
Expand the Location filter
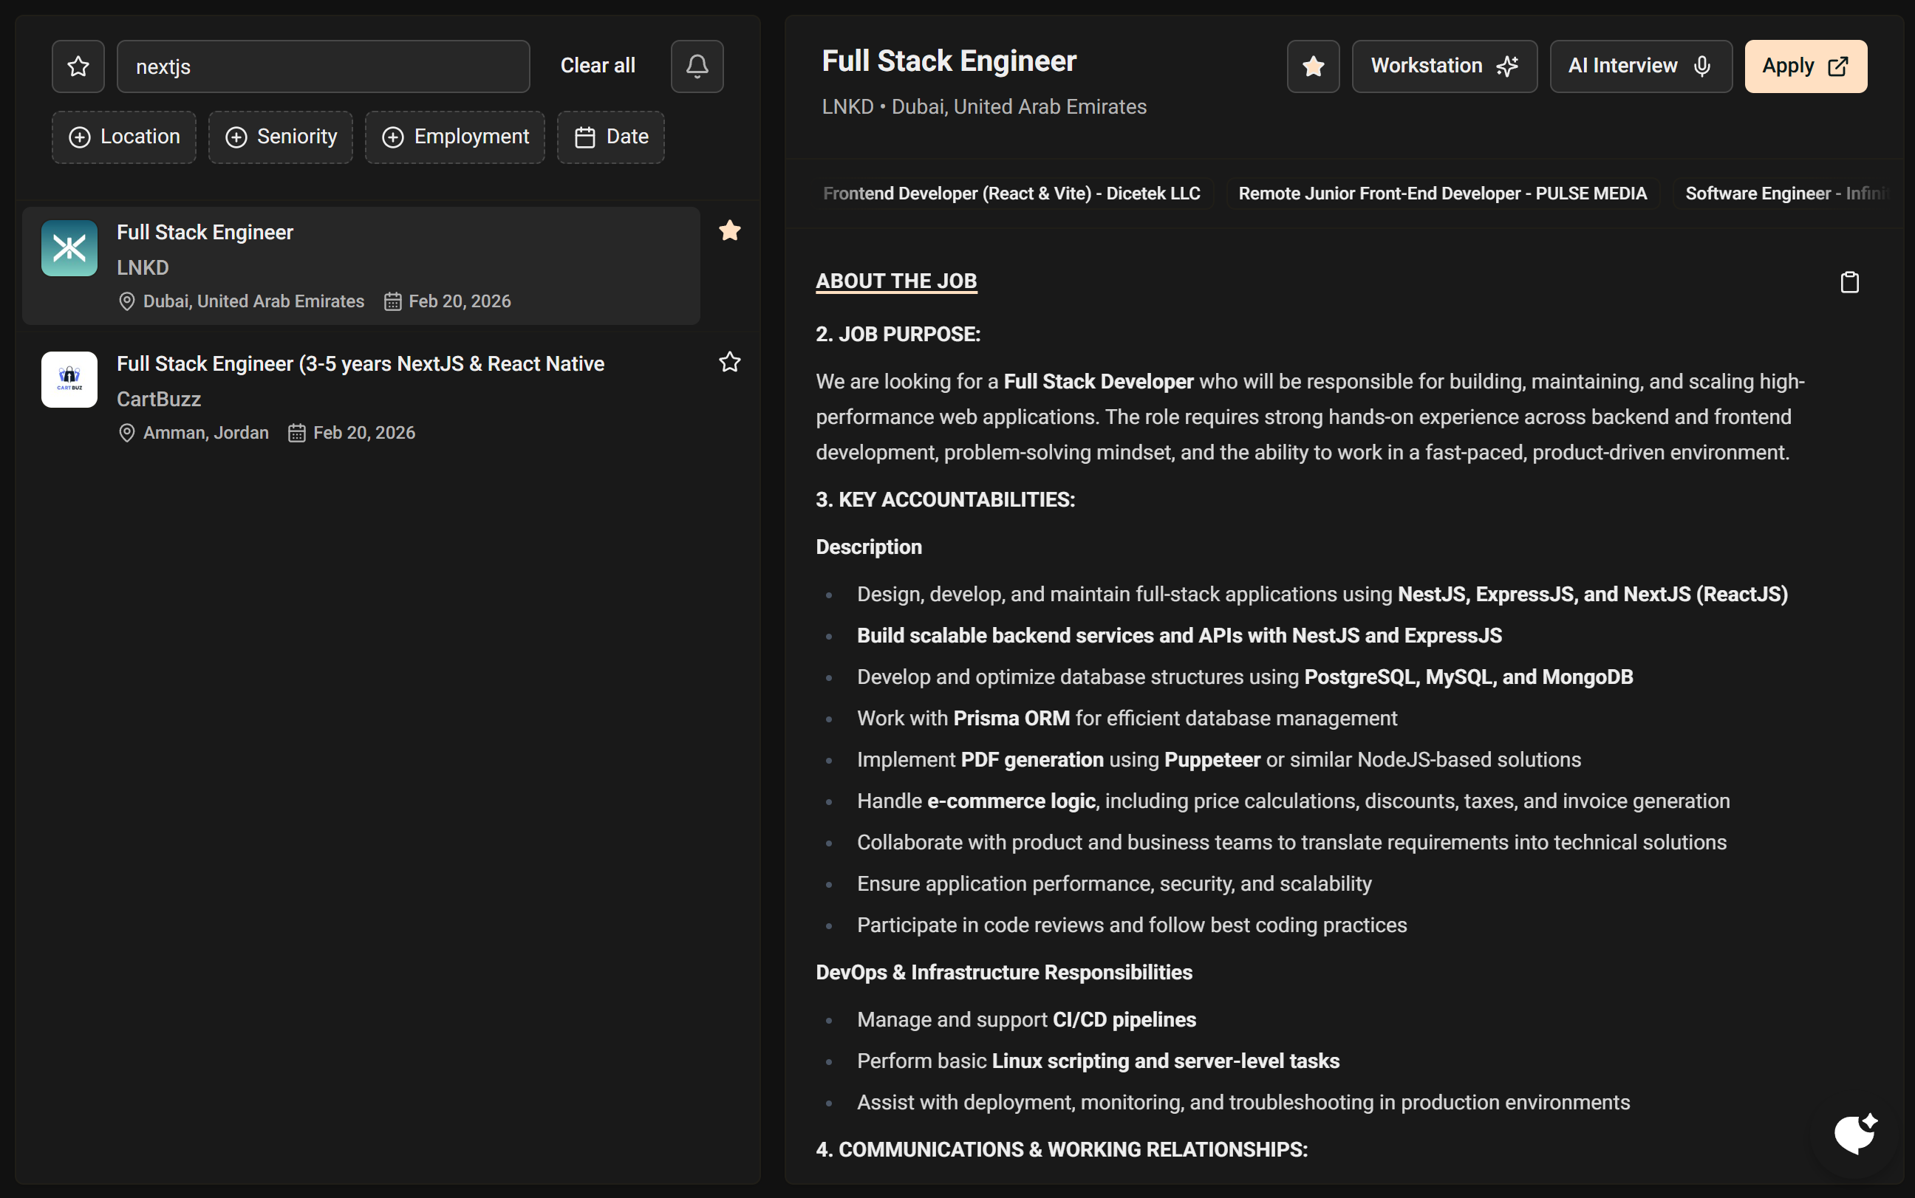(x=124, y=137)
